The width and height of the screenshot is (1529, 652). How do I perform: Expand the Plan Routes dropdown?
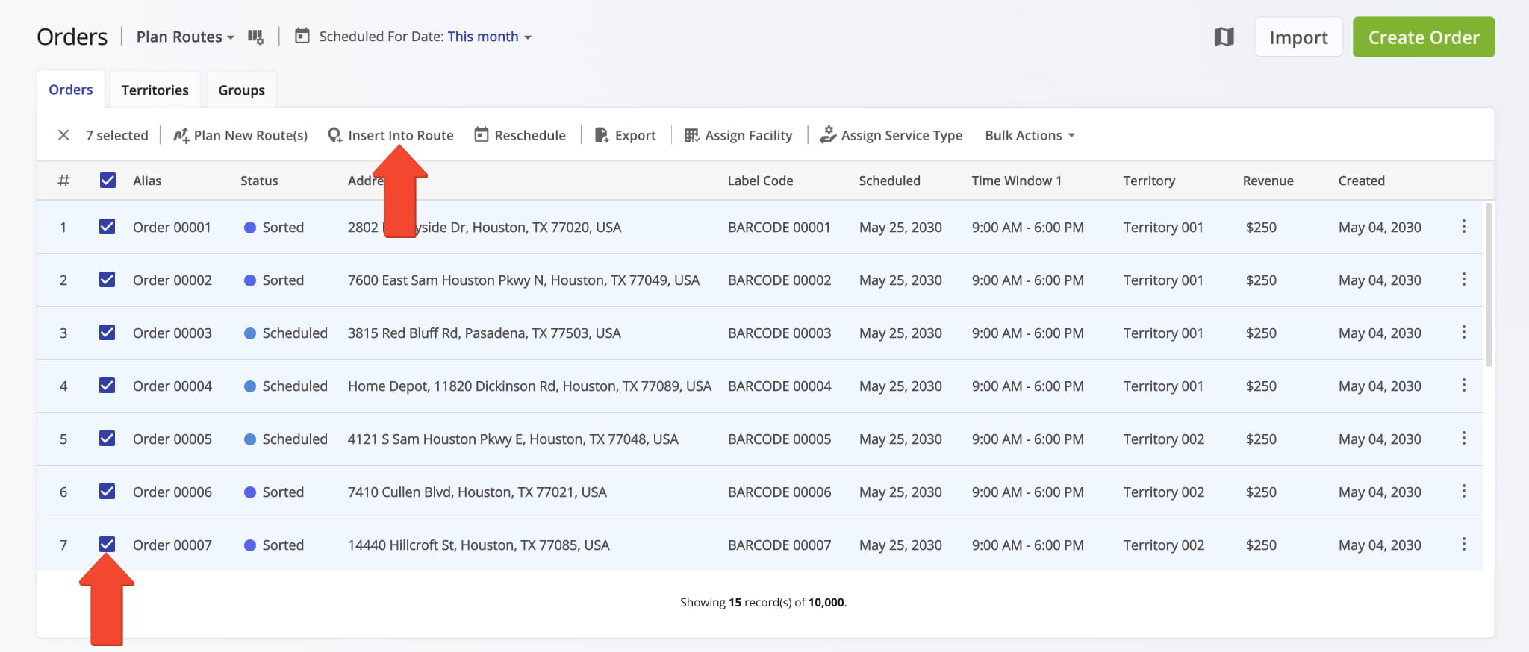click(185, 37)
